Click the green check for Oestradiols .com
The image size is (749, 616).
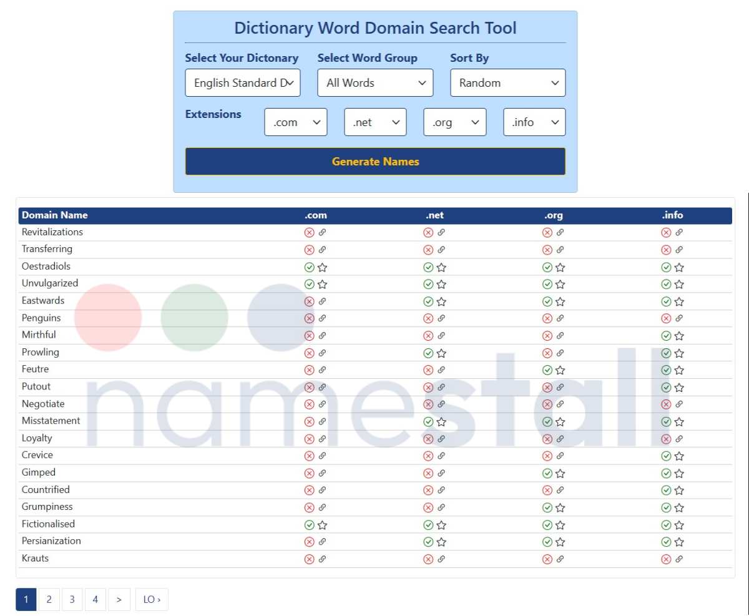[x=309, y=266]
